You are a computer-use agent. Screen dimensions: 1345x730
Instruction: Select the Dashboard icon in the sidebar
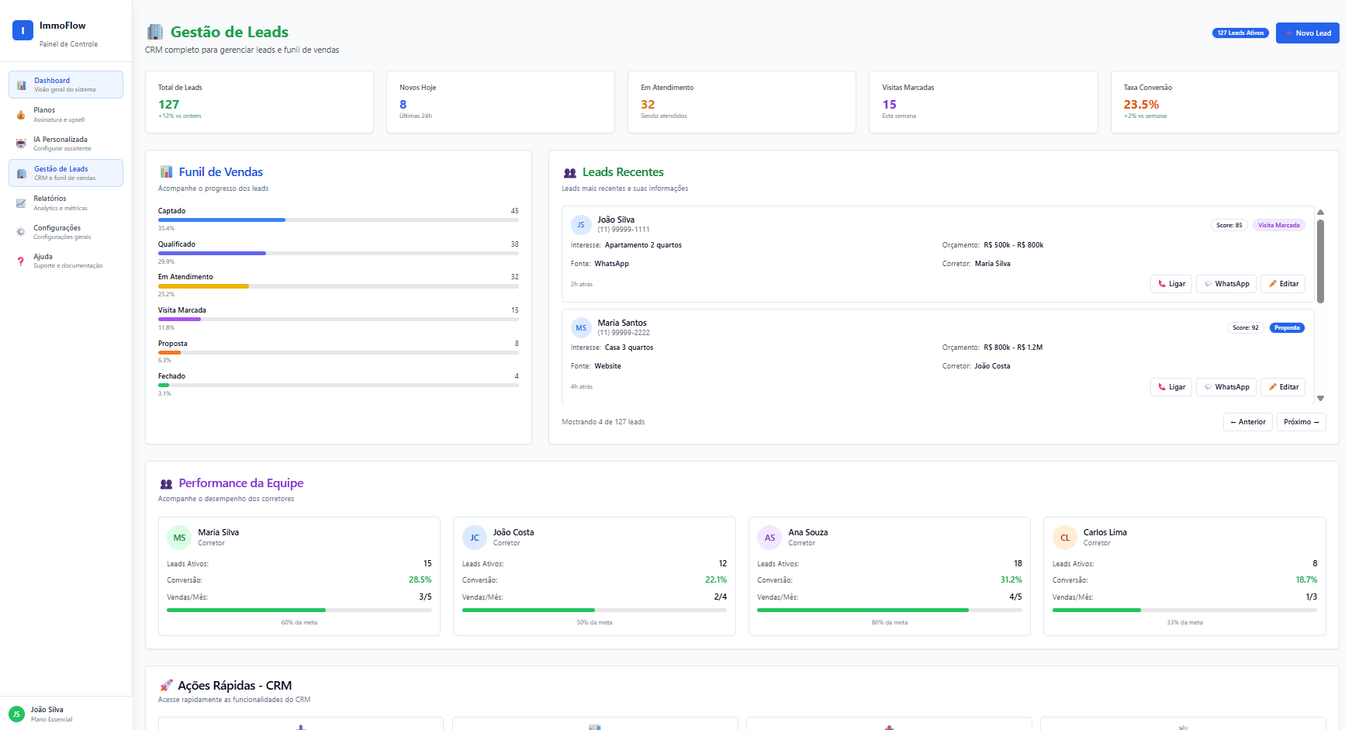(x=21, y=85)
